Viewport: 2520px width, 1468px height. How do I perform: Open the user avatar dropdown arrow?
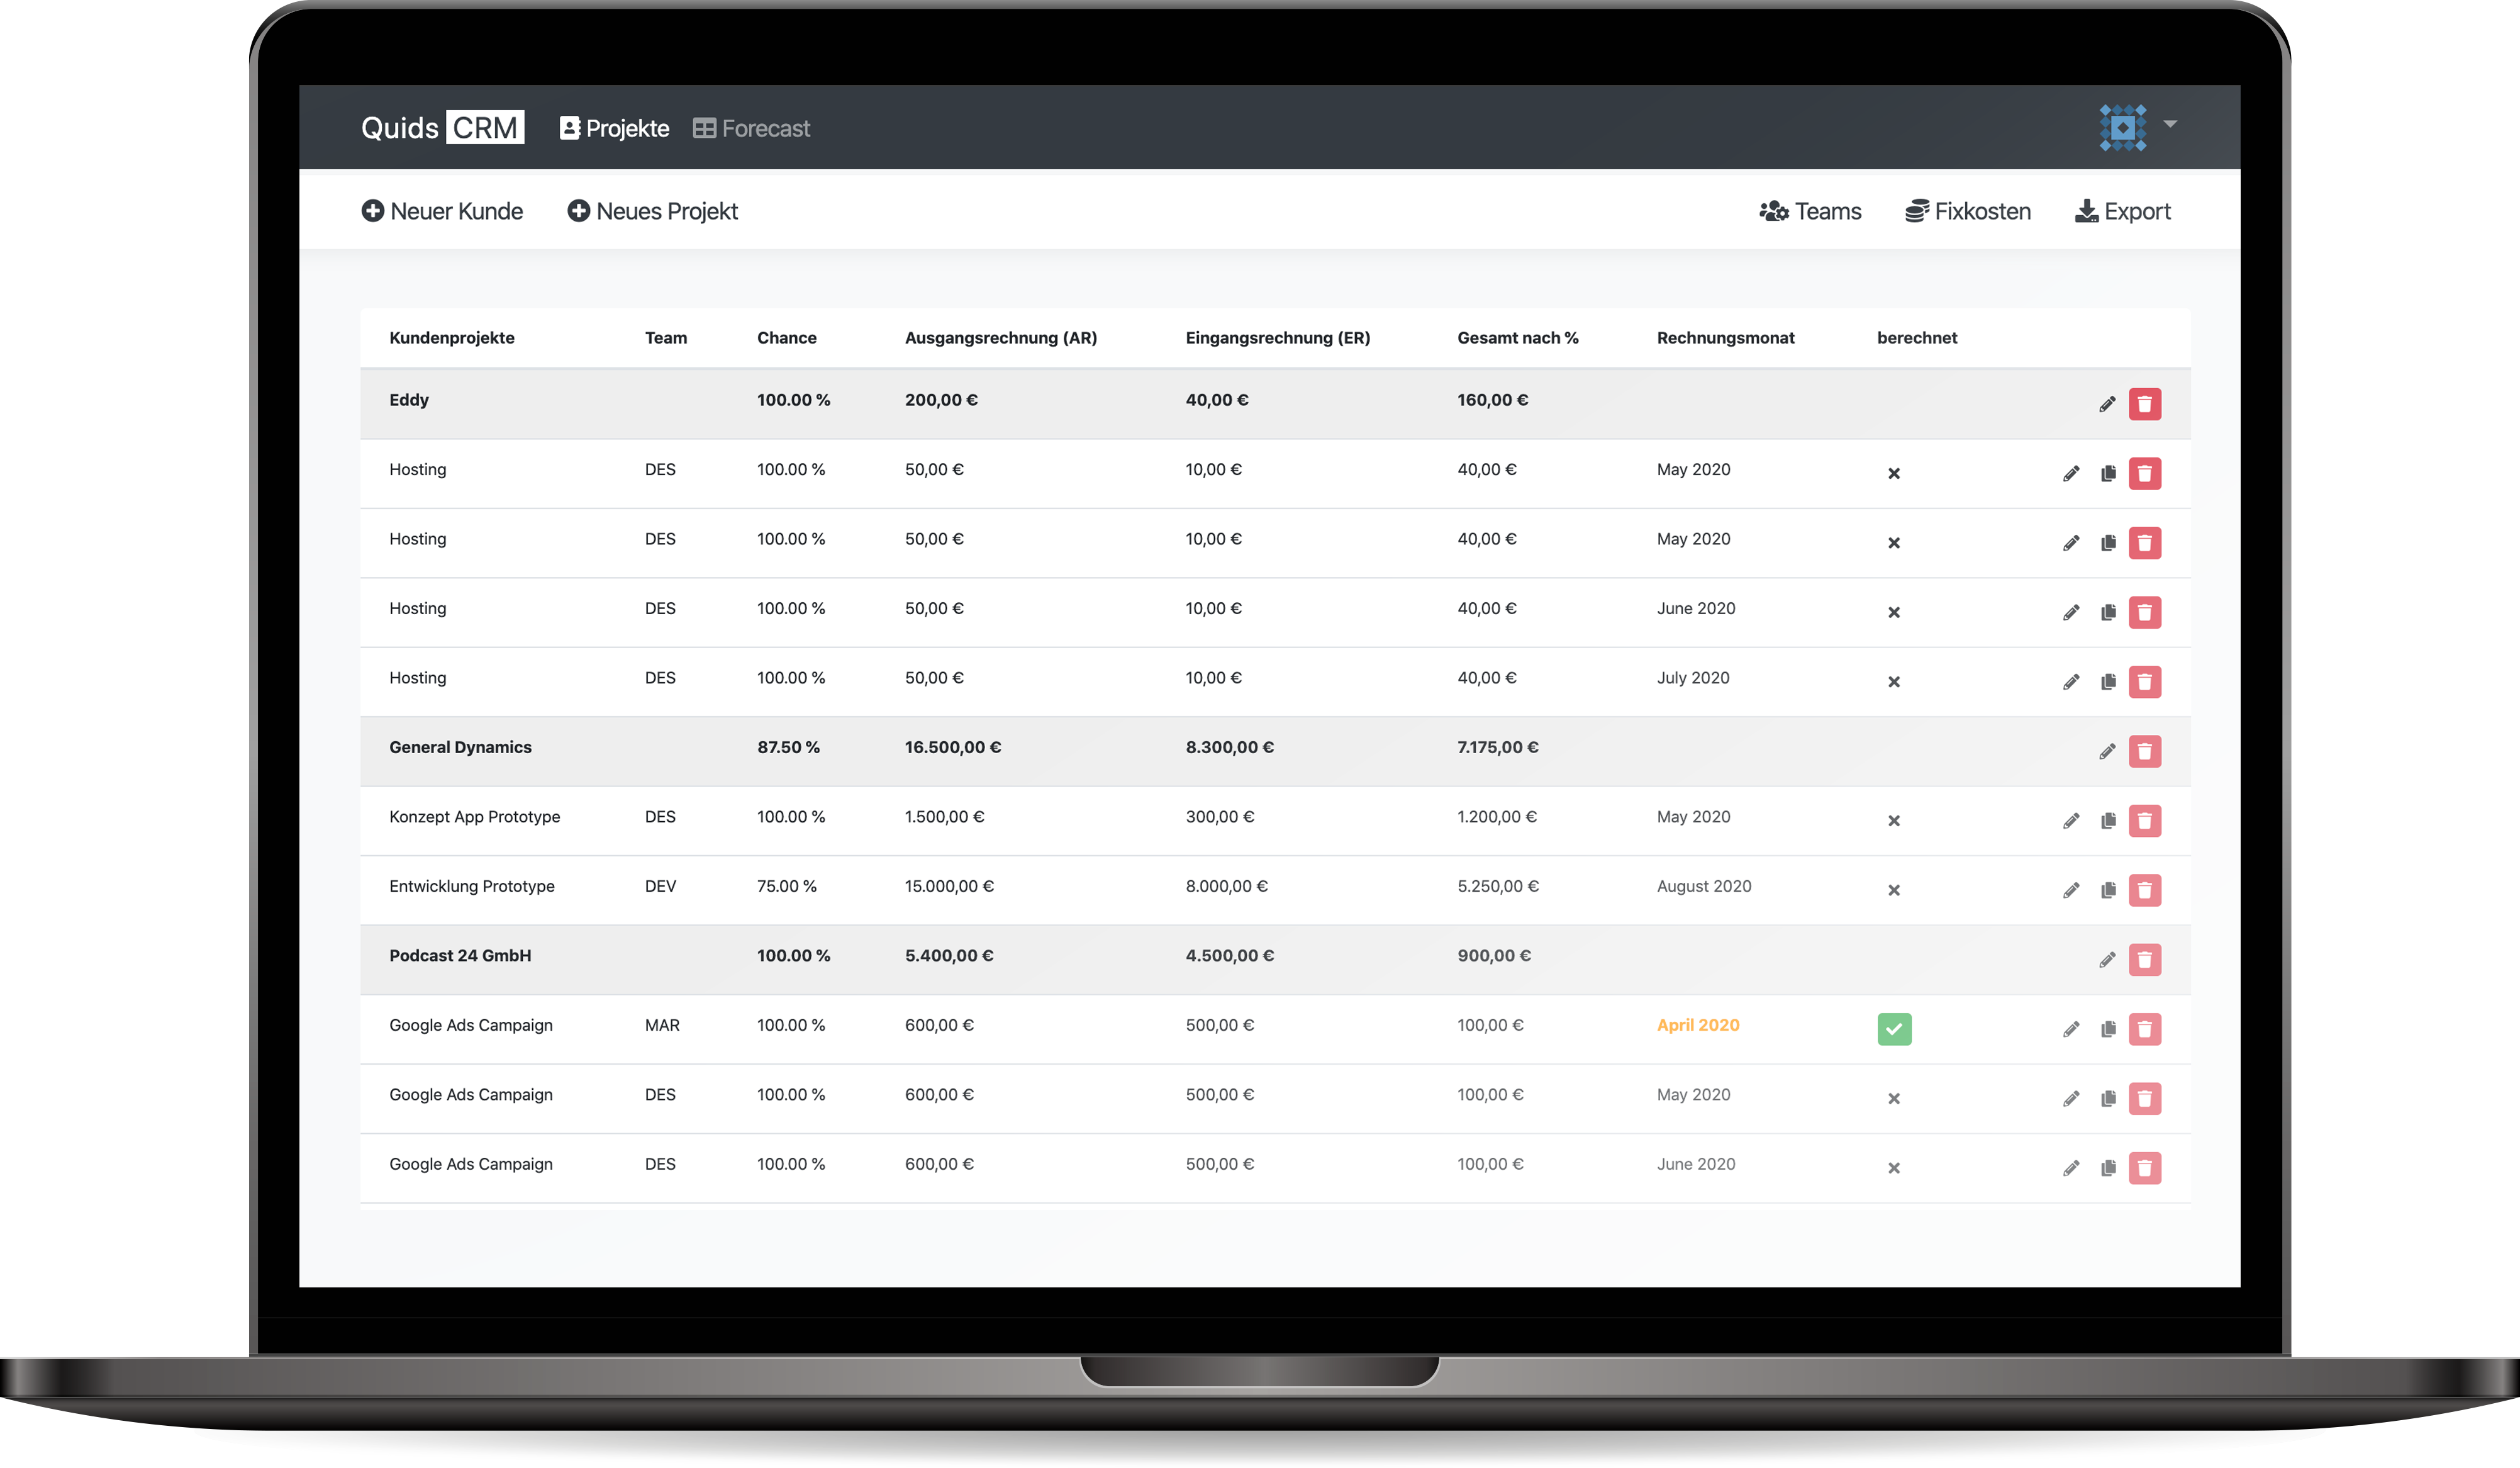pyautogui.click(x=2170, y=125)
